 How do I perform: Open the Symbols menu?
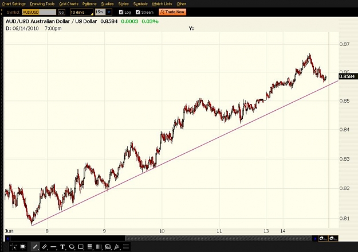pos(140,4)
